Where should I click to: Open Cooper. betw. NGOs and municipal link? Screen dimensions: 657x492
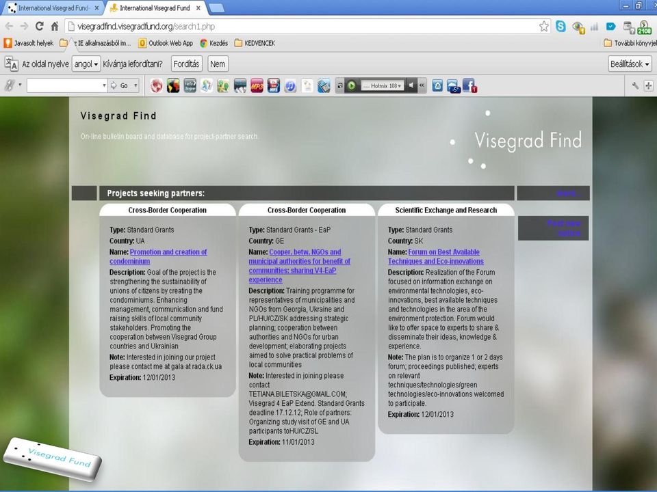coord(300,266)
